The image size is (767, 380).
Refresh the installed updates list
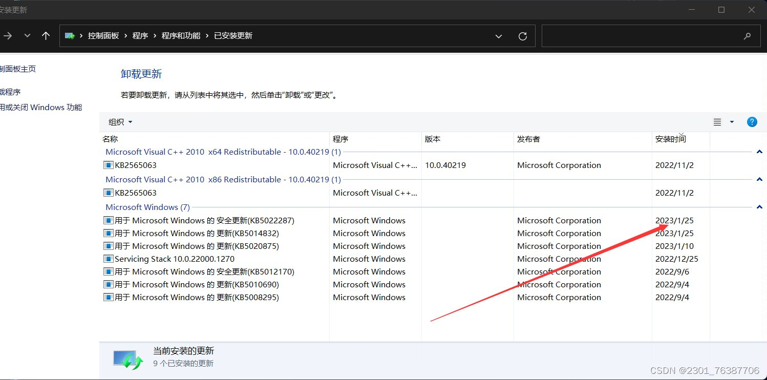click(523, 36)
